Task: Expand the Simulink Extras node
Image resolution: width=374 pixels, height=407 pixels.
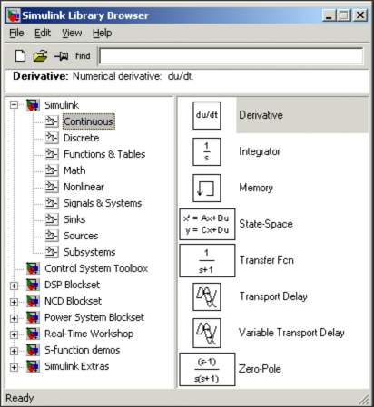Action: click(14, 367)
